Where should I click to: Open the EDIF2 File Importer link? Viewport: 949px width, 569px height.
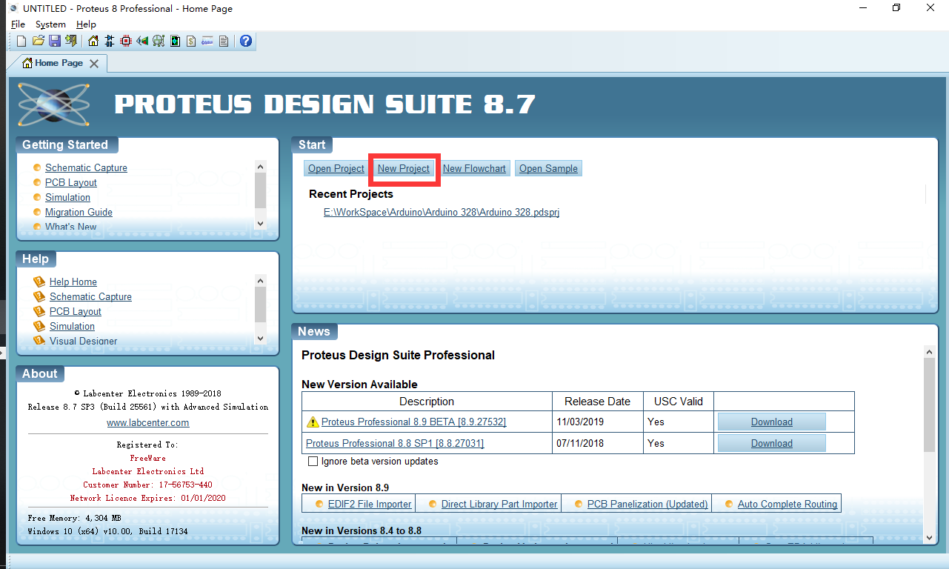[370, 504]
